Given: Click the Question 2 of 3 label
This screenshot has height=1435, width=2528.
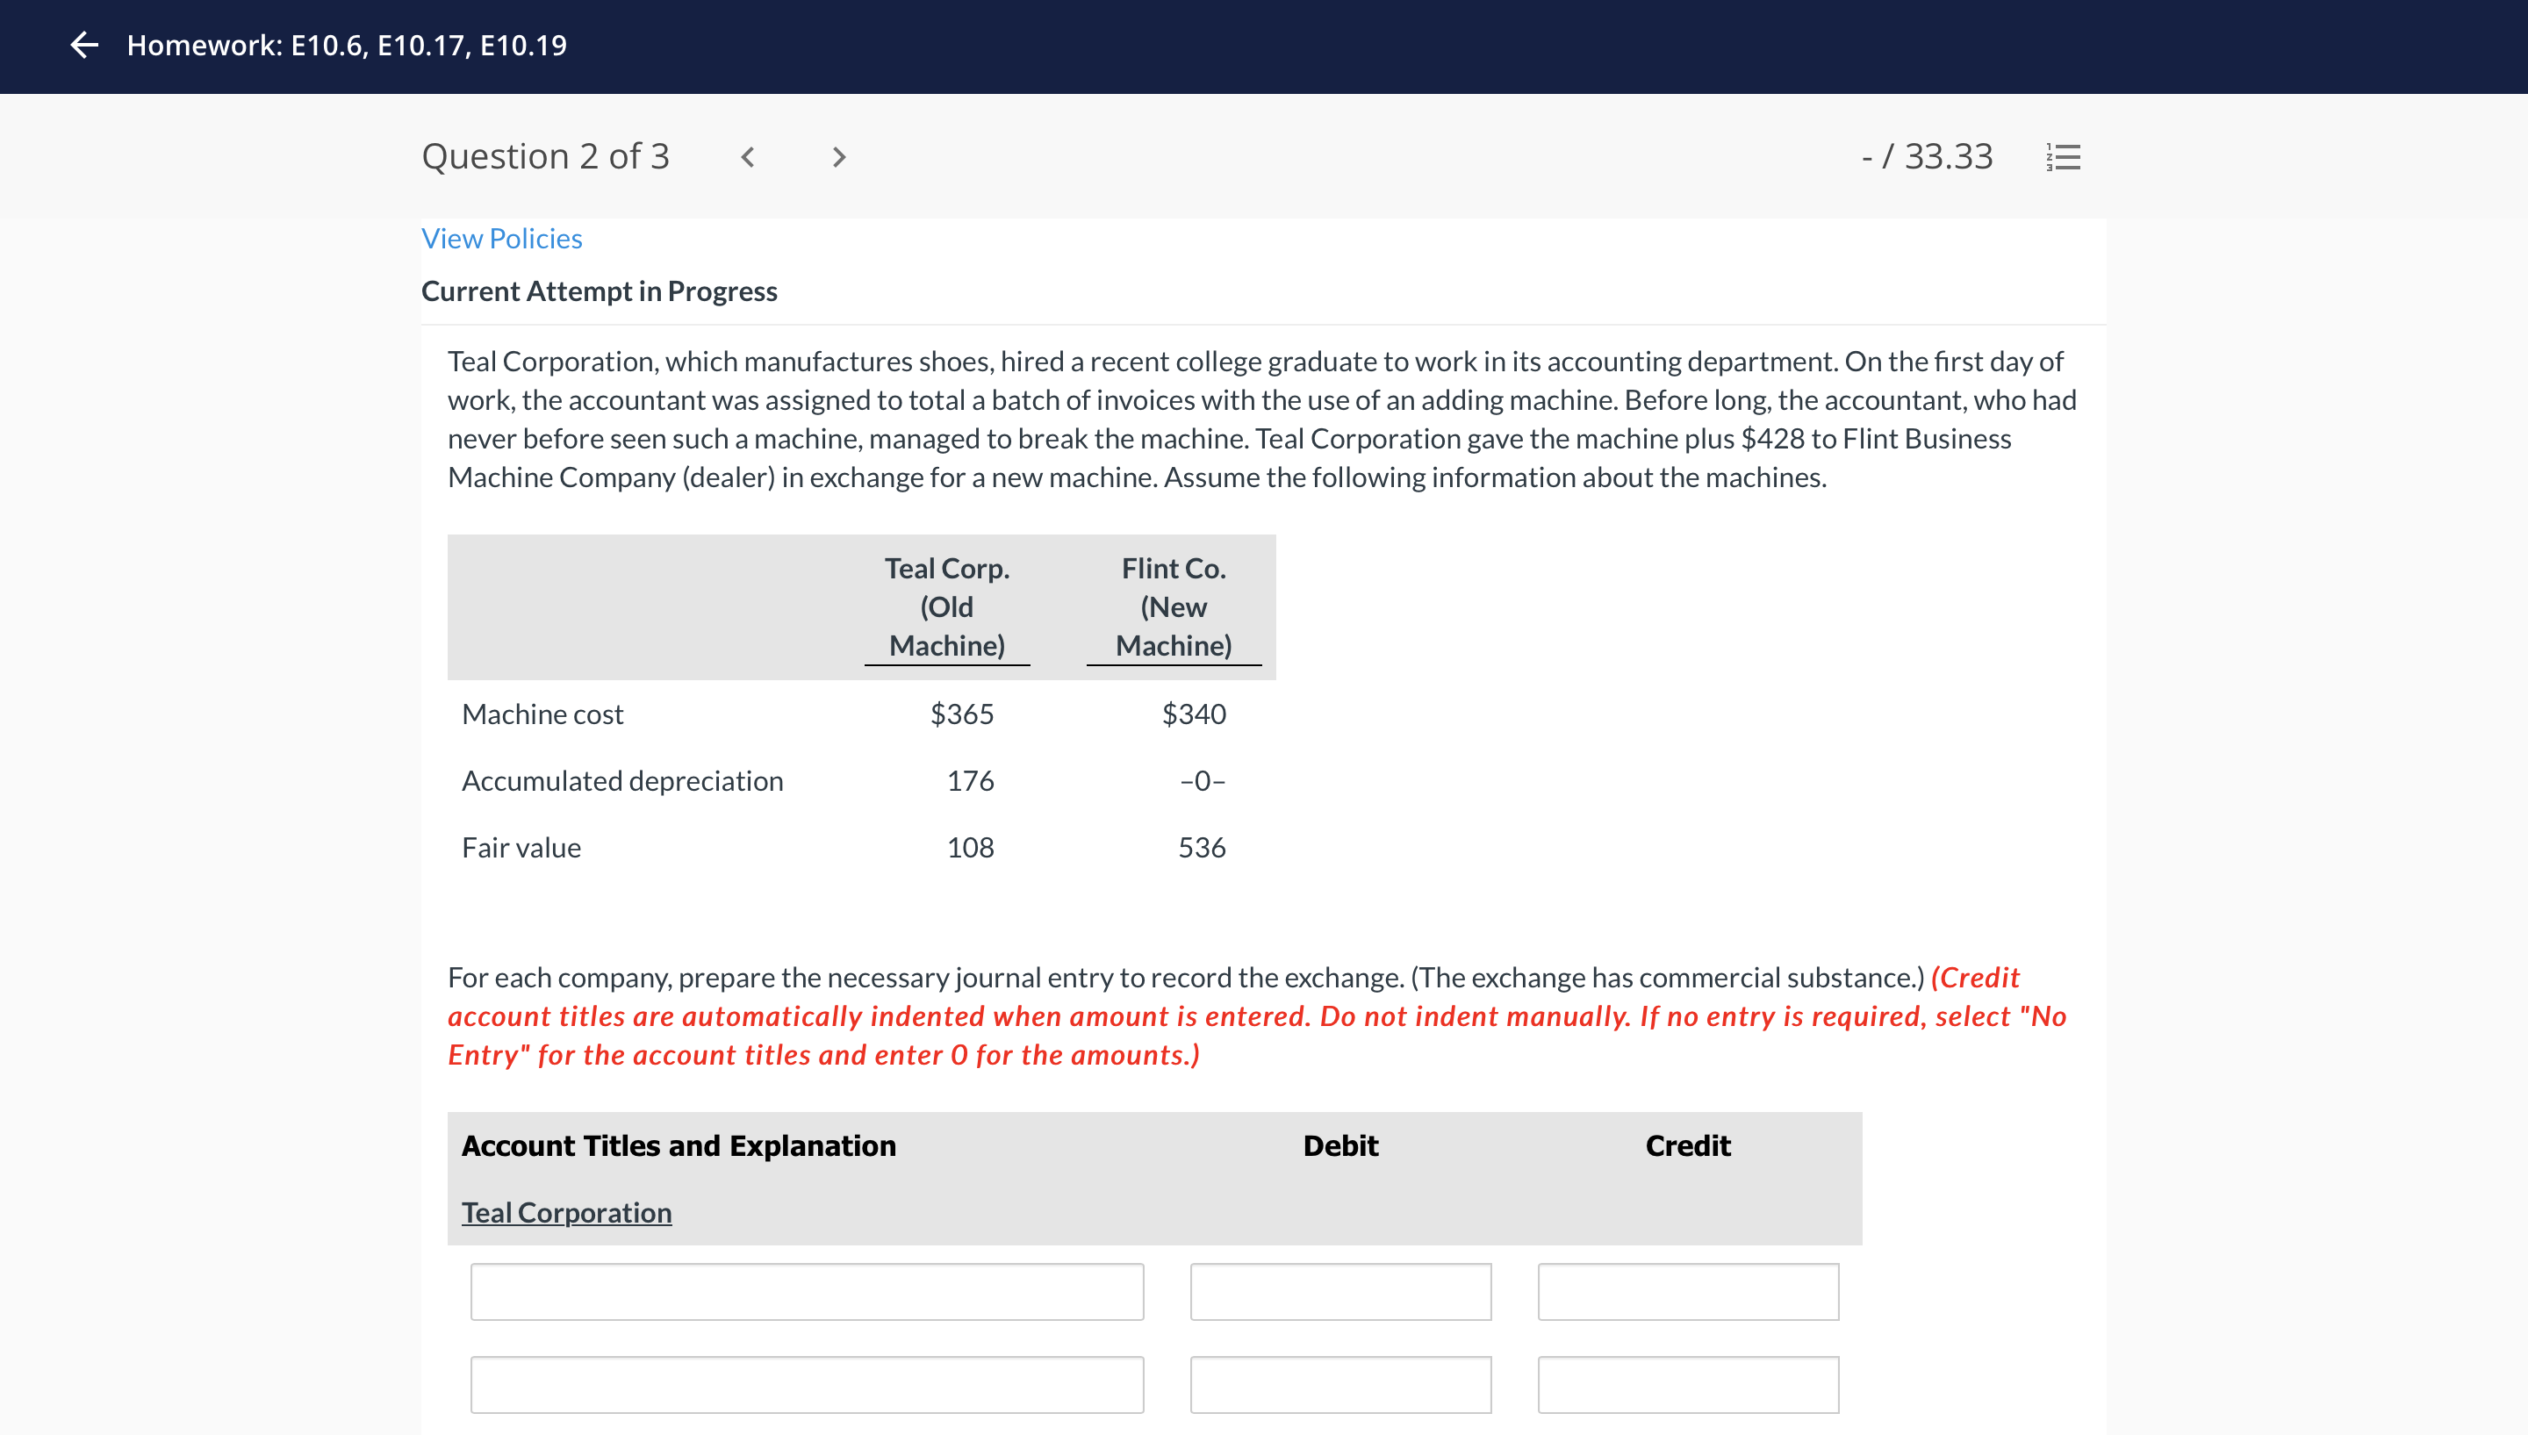Looking at the screenshot, I should point(545,157).
